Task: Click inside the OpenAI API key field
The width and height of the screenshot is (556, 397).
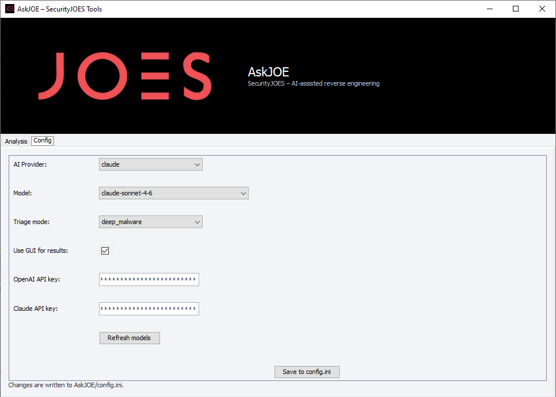Action: pos(148,279)
